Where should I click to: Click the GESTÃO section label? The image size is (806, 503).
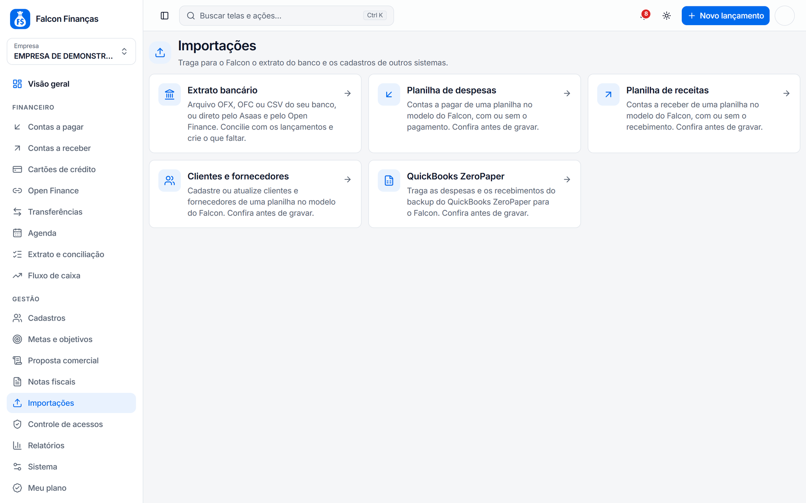click(x=26, y=299)
